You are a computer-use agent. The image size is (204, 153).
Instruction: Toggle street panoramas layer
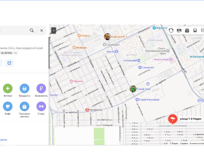tap(179, 30)
